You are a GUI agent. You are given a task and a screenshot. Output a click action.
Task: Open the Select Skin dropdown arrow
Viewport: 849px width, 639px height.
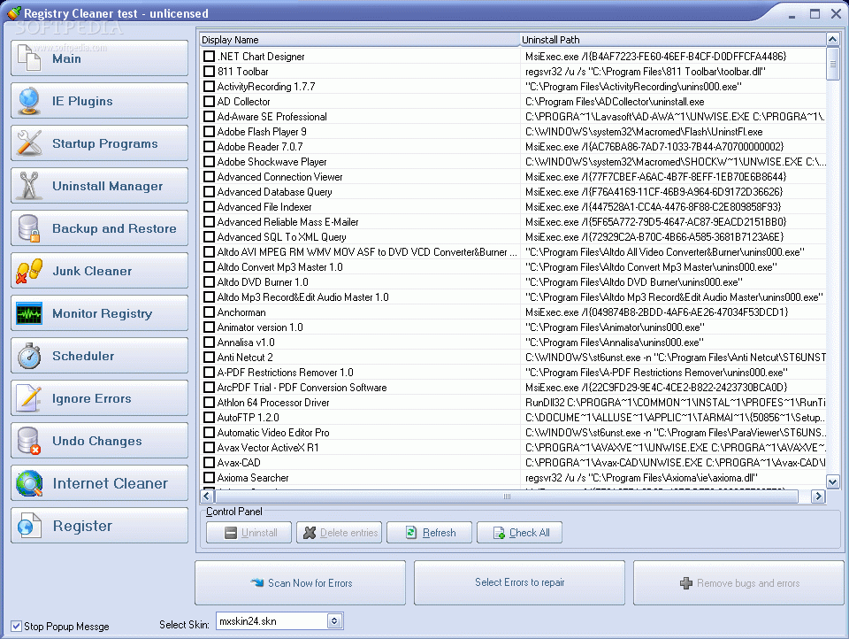334,621
